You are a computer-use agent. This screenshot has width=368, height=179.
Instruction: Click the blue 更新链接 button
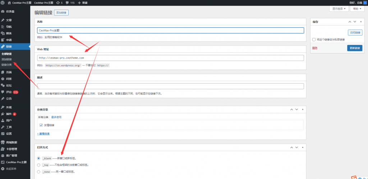click(x=354, y=48)
